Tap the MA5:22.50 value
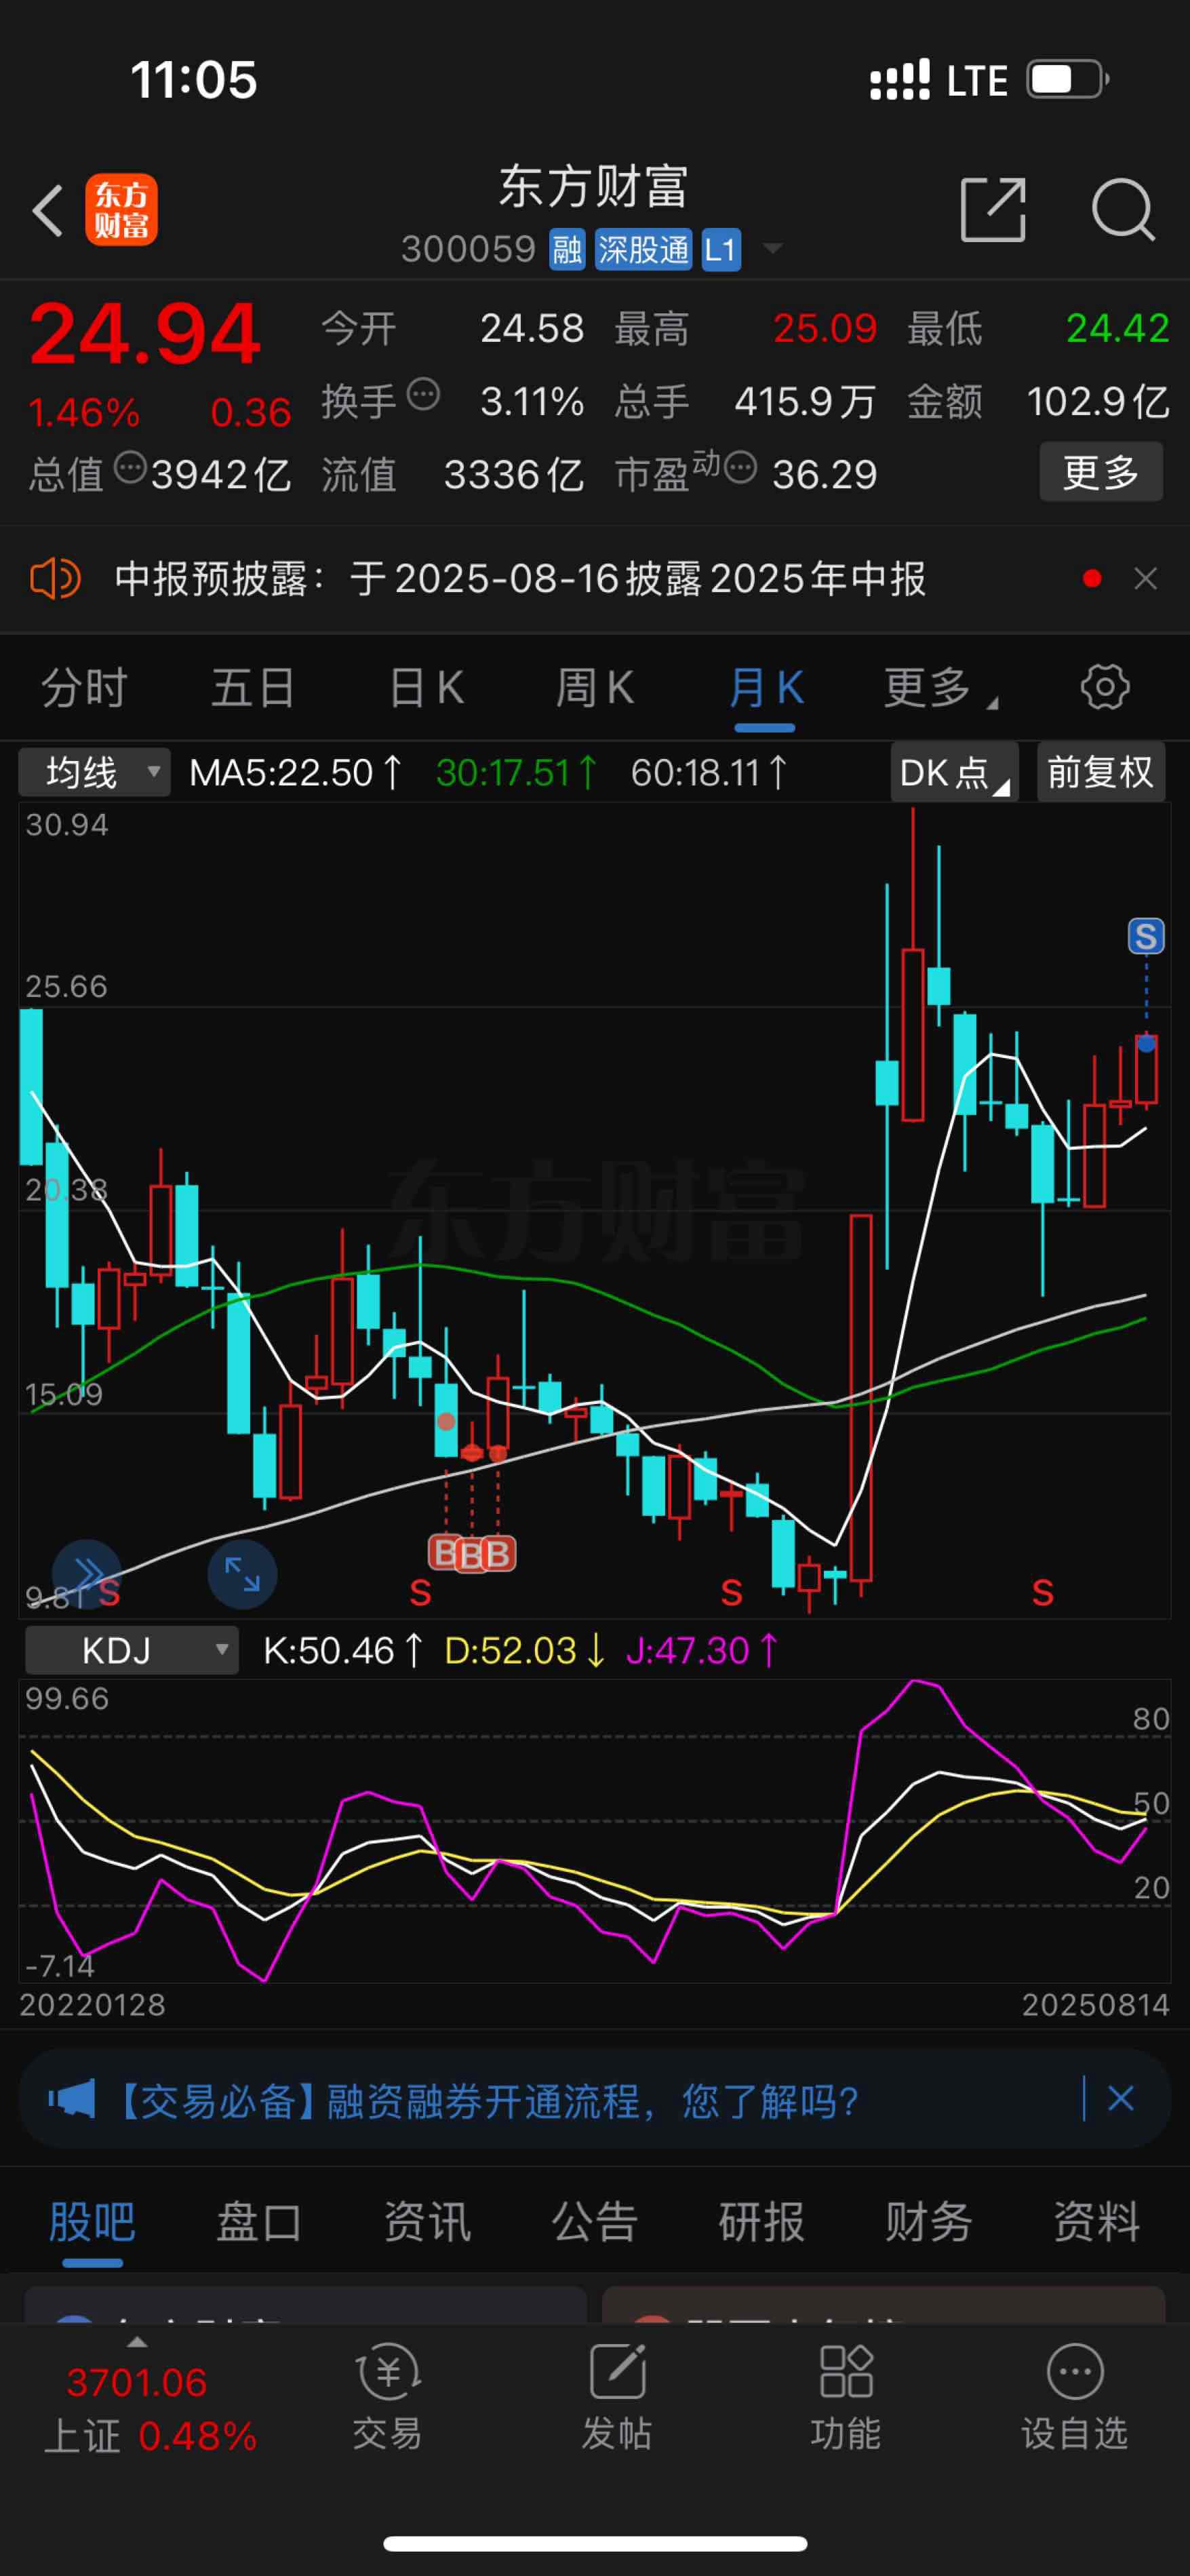The height and width of the screenshot is (2576, 1190). click(x=296, y=772)
